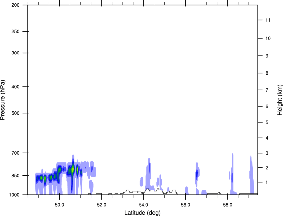Image resolution: width=283 pixels, height=216 pixels.
Task: Click the 'Height (km)' axis title
Action: pyautogui.click(x=280, y=100)
